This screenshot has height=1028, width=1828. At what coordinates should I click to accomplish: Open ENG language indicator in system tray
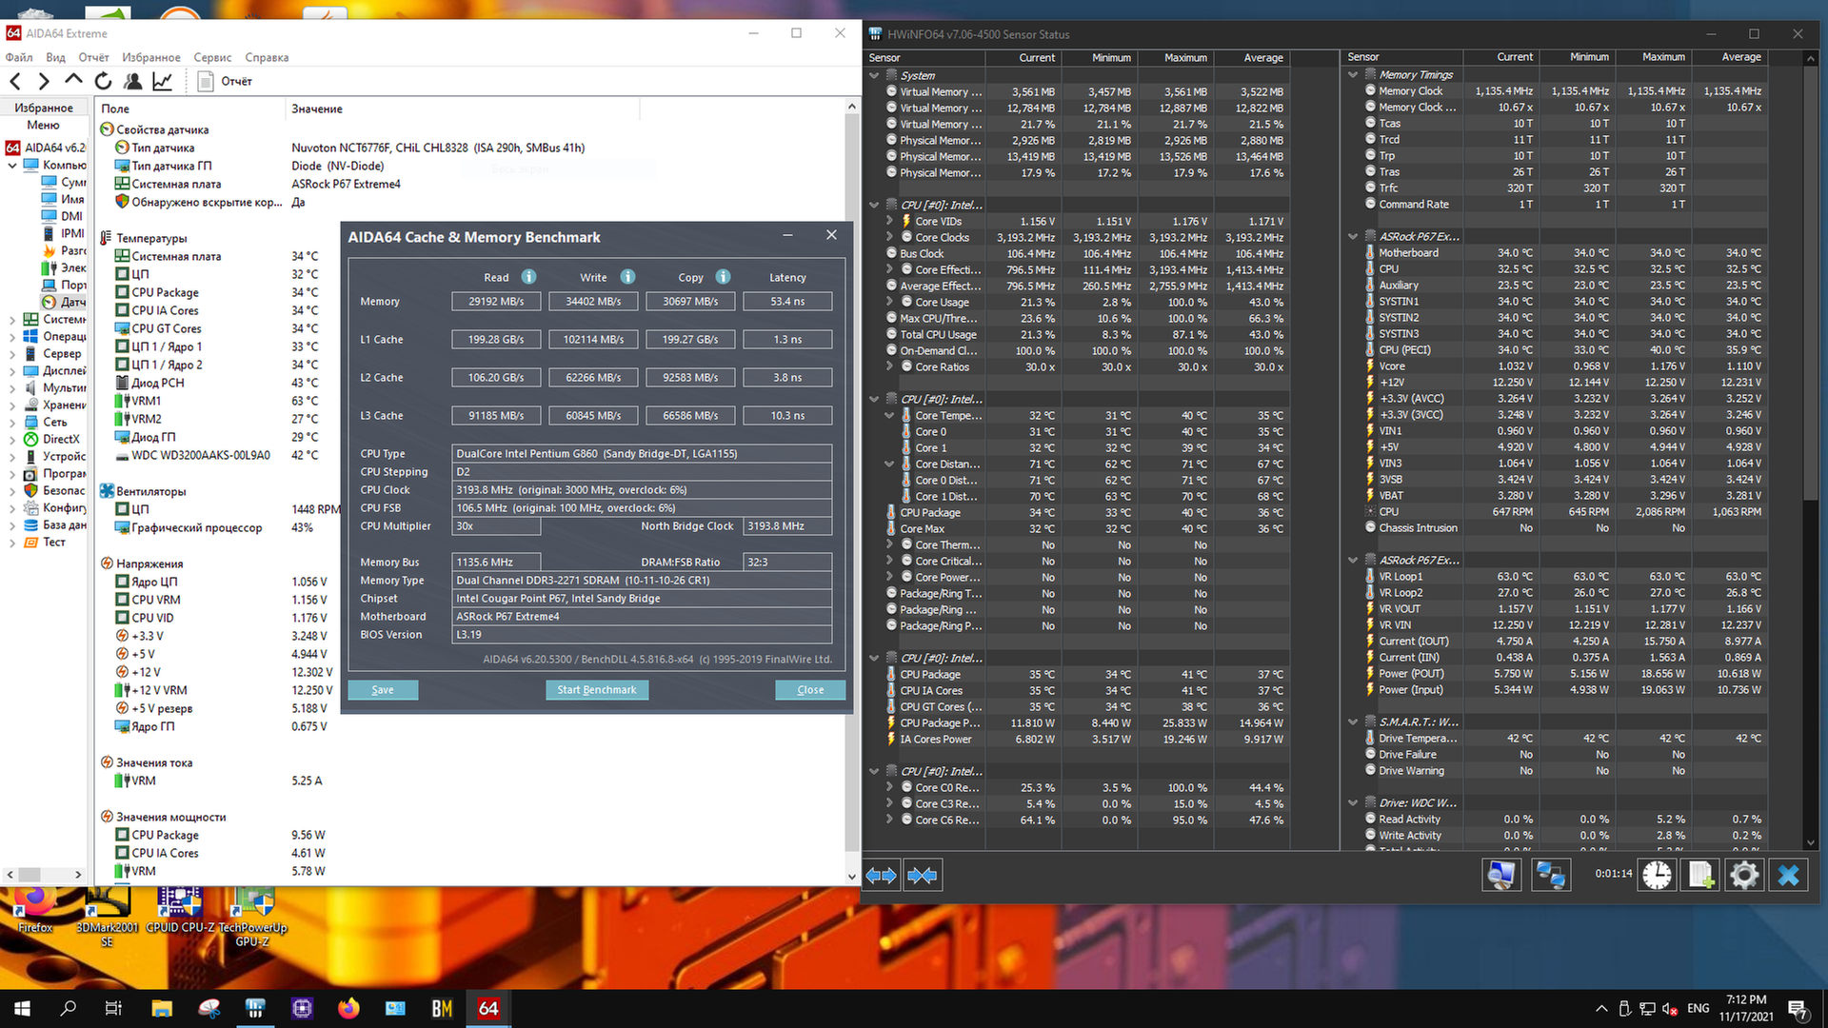pyautogui.click(x=1698, y=1008)
